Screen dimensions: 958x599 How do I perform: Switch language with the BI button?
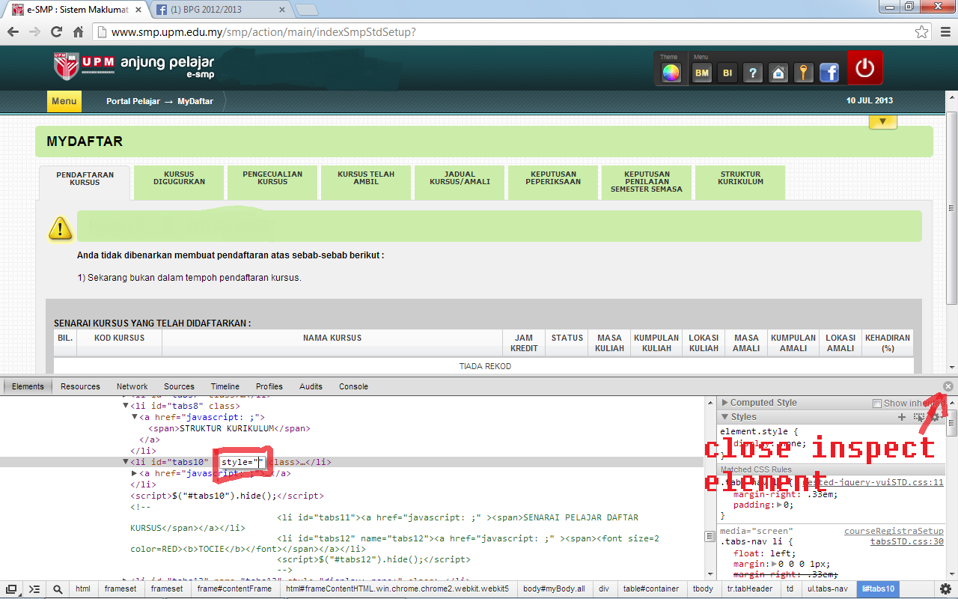point(727,73)
